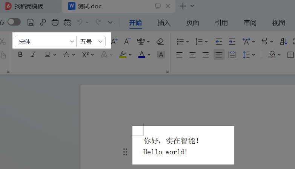Apply the blue font color swatch
This screenshot has width=295, height=169.
coord(142,55)
